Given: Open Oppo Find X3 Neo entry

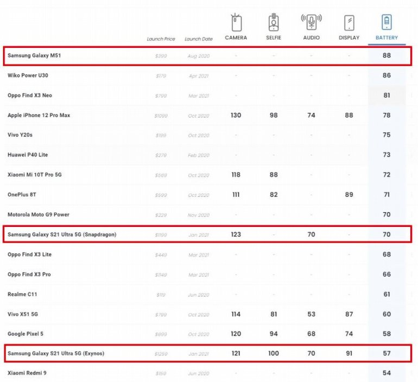Looking at the screenshot, I should tap(30, 95).
